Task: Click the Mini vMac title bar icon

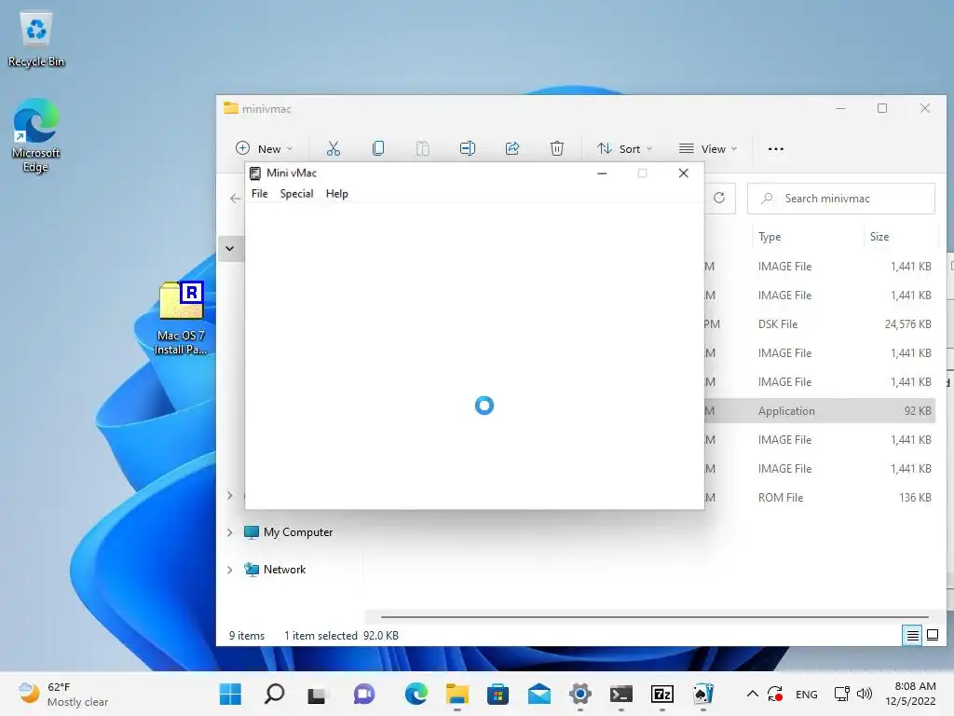Action: [255, 172]
